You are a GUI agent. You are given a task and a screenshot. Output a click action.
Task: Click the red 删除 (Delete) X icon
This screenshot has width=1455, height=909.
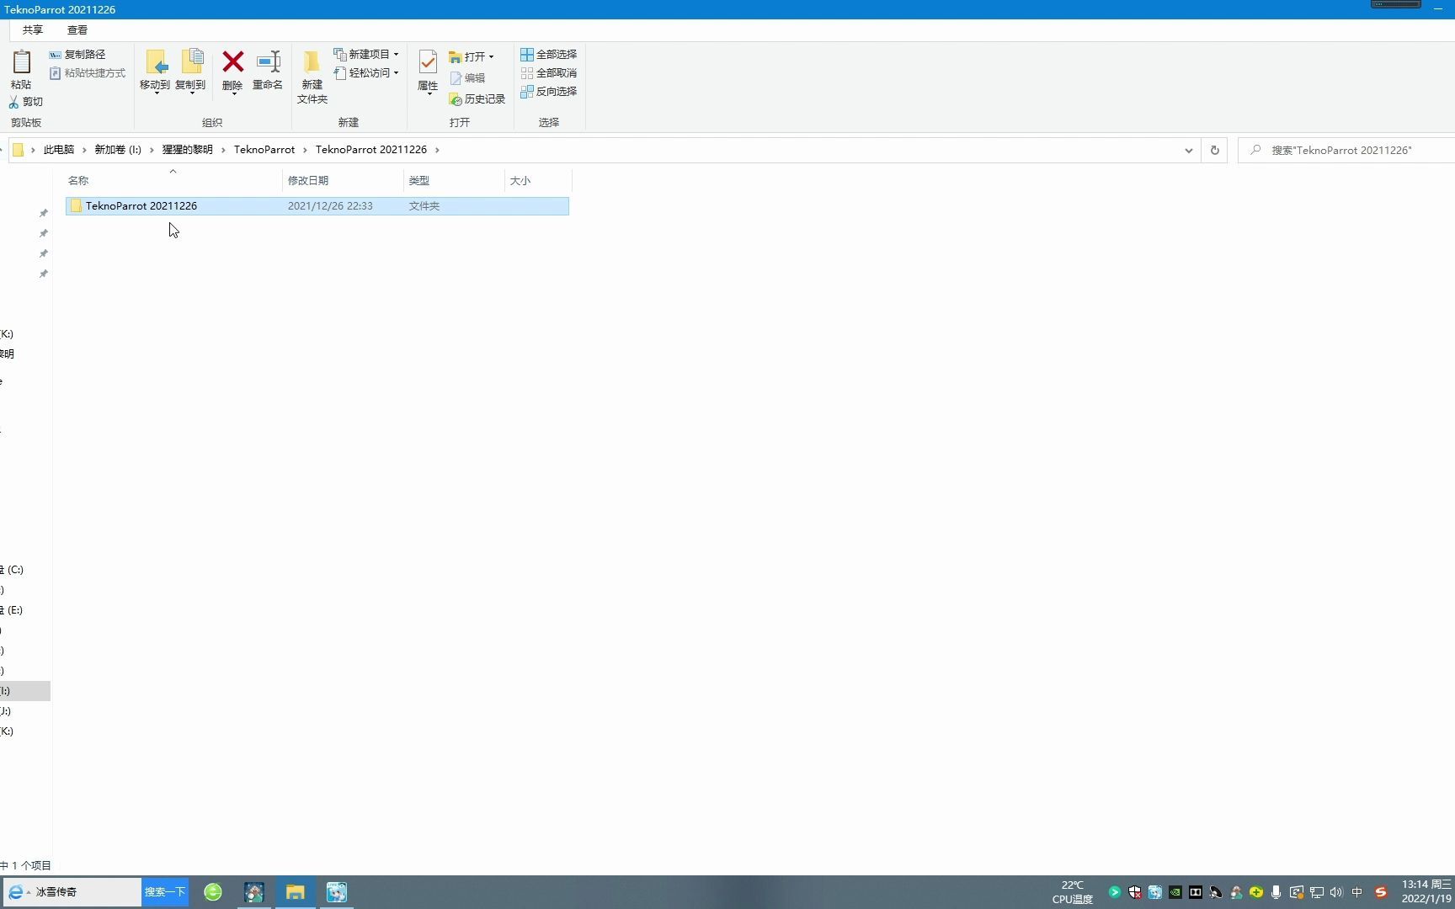click(232, 61)
